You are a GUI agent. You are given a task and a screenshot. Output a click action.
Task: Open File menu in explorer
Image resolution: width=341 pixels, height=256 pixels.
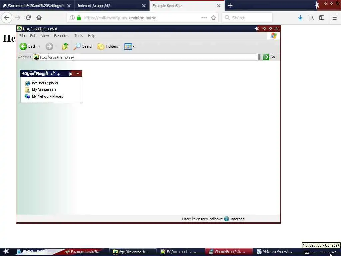tap(22, 36)
